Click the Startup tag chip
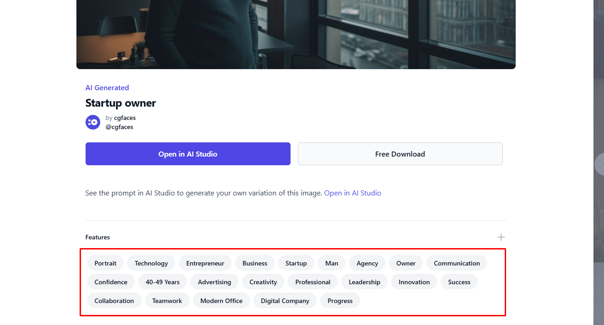The image size is (604, 325). tap(296, 263)
